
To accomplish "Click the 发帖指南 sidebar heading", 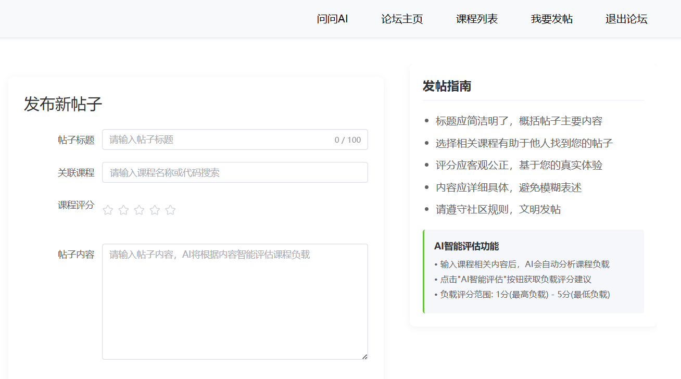I will (x=447, y=86).
